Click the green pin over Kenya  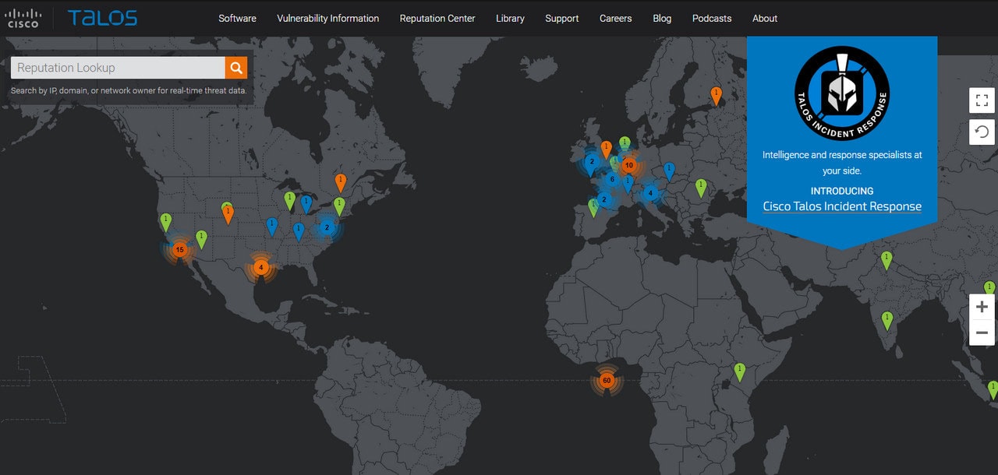point(740,371)
